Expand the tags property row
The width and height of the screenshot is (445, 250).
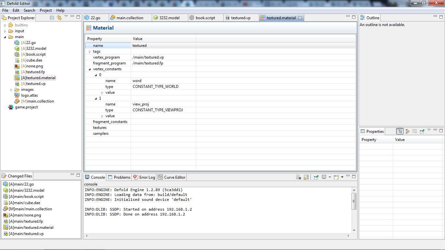[x=90, y=52]
